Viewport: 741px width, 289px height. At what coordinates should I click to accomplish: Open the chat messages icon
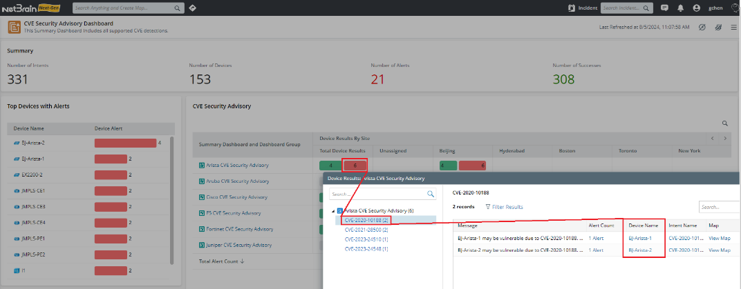664,8
